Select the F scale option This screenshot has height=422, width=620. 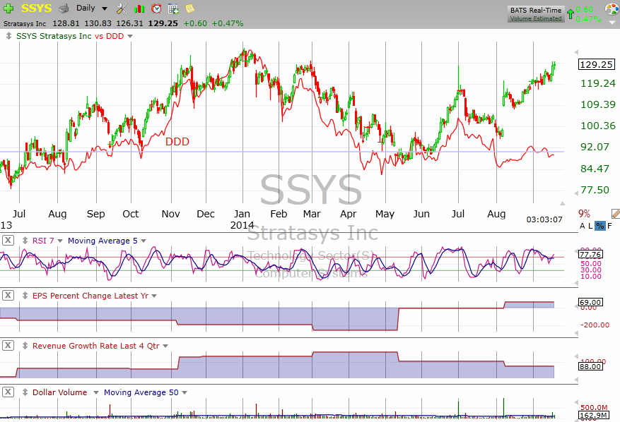pyautogui.click(x=609, y=226)
